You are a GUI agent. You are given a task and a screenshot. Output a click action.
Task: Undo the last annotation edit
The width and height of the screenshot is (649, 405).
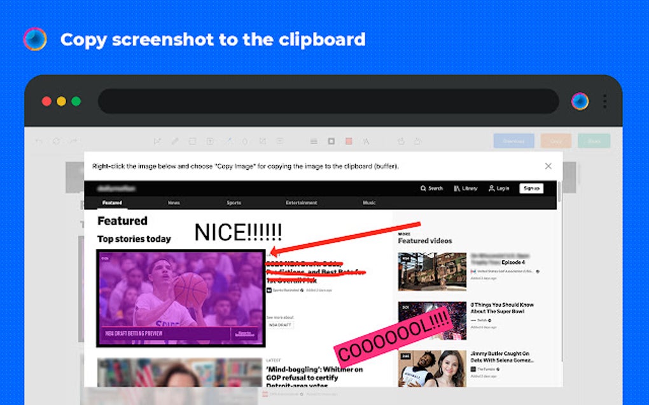[x=38, y=141]
